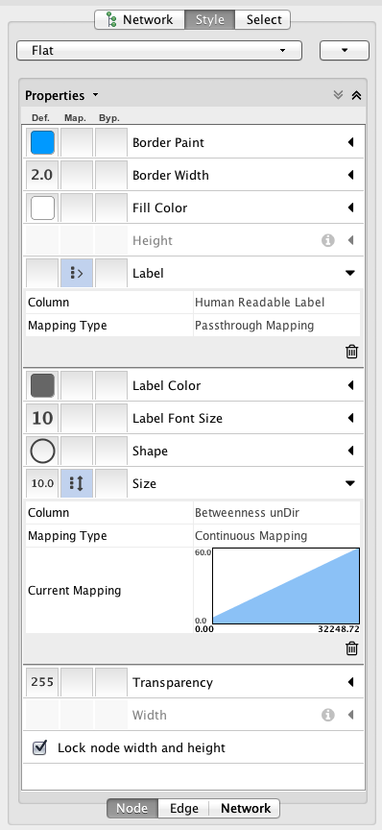This screenshot has width=382, height=830.
Task: Toggle the Border Paint bypass cell
Action: [x=111, y=143]
